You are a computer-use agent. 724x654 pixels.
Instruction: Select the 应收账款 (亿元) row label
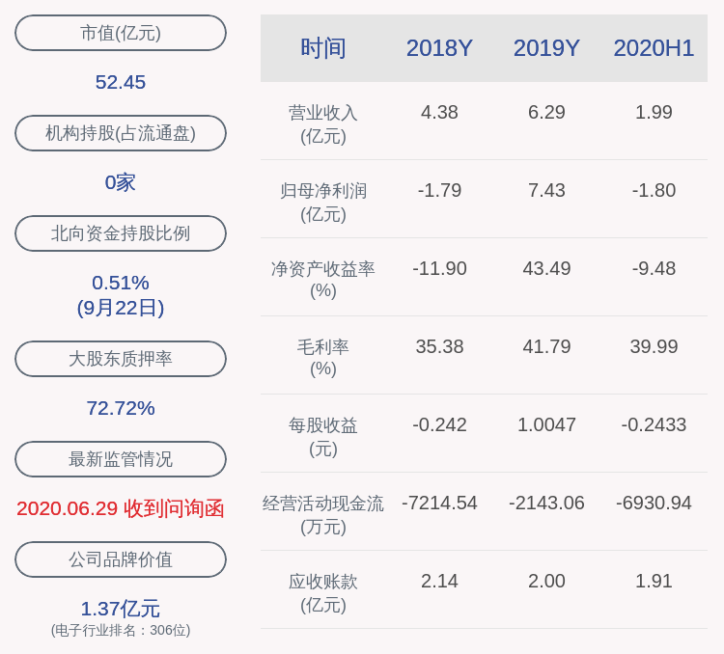pyautogui.click(x=323, y=593)
